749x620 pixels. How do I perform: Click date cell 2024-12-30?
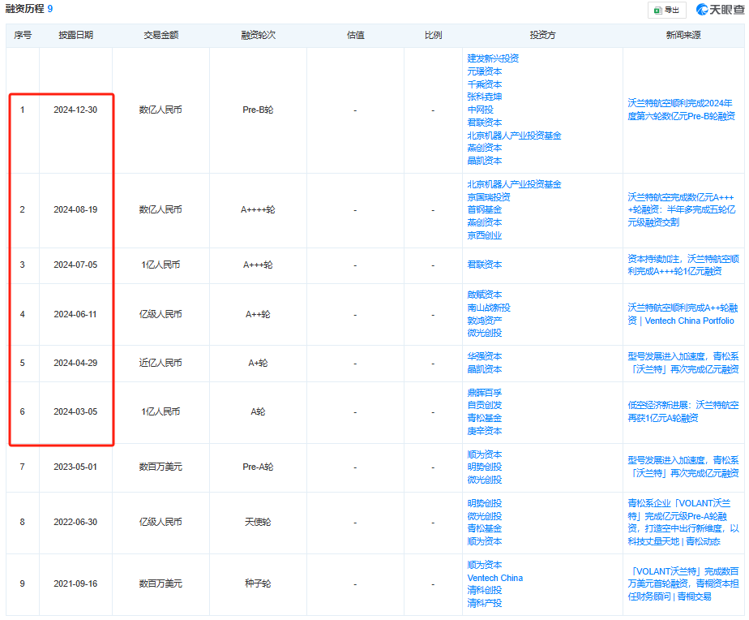75,110
